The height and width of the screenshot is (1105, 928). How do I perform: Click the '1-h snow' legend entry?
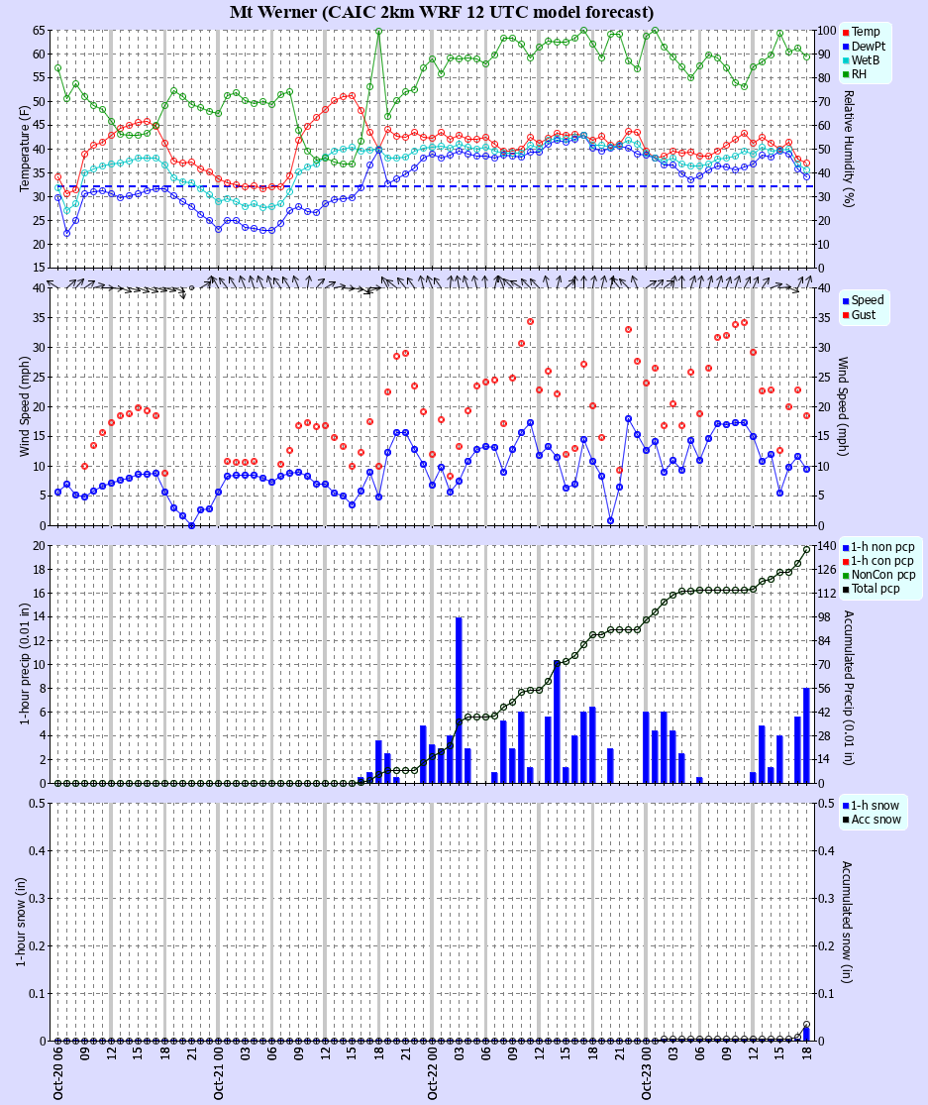pyautogui.click(x=871, y=806)
